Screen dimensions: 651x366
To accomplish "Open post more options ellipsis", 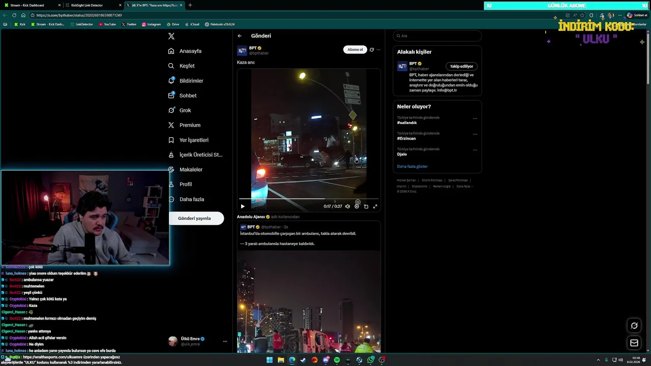I will click(378, 50).
